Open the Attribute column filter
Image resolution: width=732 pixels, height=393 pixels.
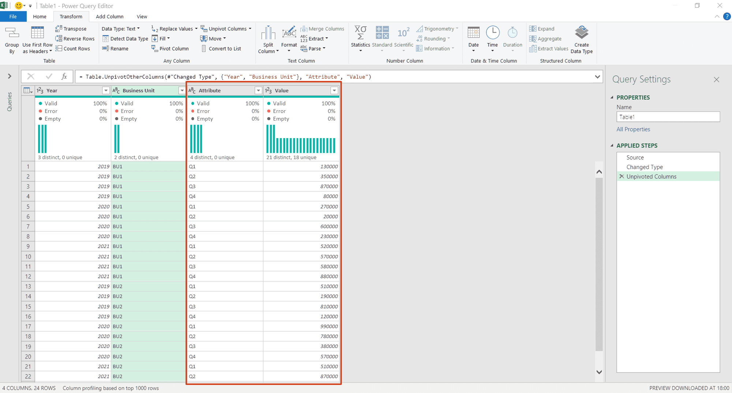pyautogui.click(x=258, y=90)
